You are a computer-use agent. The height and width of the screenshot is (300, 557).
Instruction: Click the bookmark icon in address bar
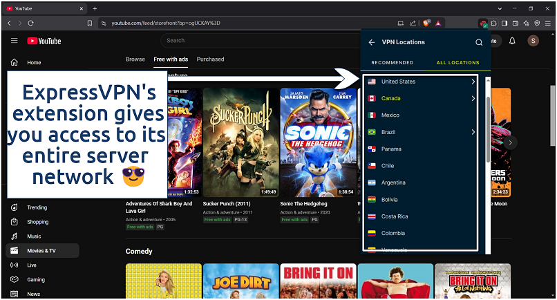90,23
